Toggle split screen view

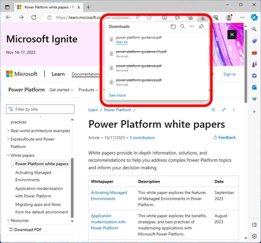[x=165, y=18]
